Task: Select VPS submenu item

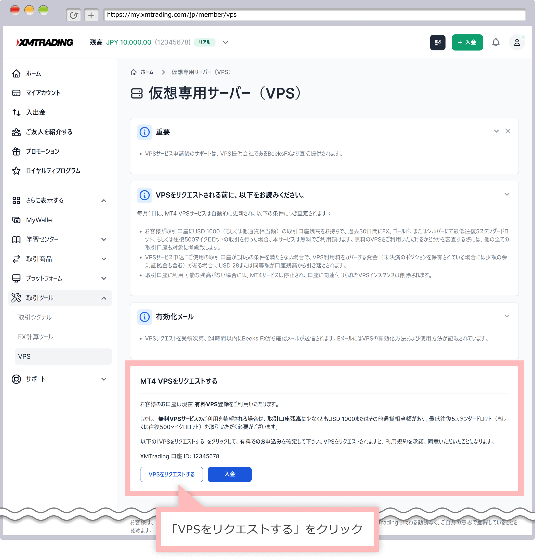Action: click(63, 356)
